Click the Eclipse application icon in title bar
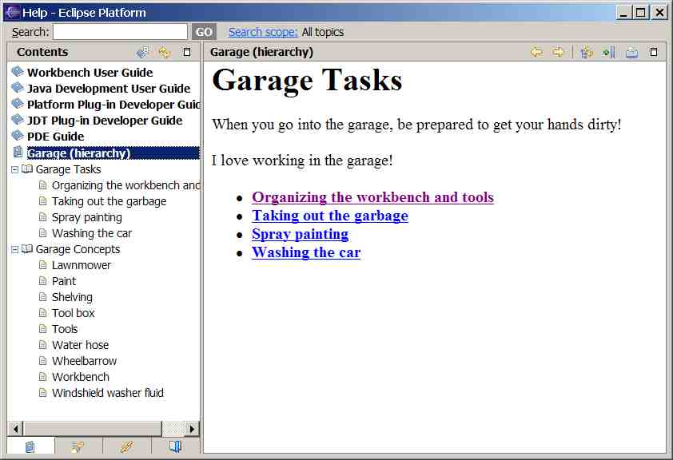This screenshot has width=673, height=460. pos(12,12)
